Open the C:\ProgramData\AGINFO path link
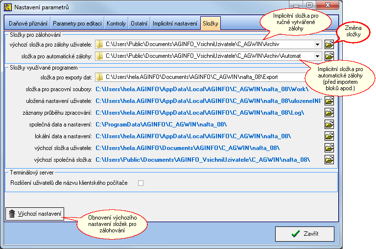This screenshot has width=376, height=249. click(x=161, y=124)
